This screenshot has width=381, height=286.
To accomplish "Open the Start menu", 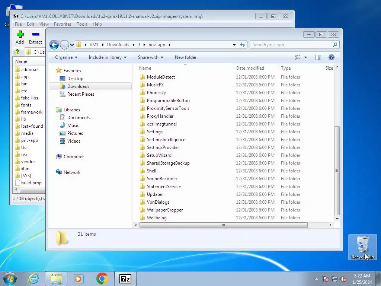I will 10,279.
